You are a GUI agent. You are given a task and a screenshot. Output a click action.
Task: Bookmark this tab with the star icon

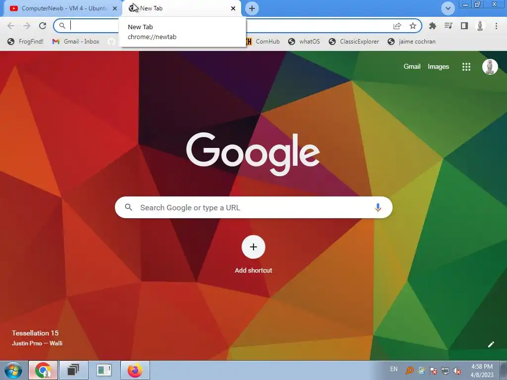(412, 26)
